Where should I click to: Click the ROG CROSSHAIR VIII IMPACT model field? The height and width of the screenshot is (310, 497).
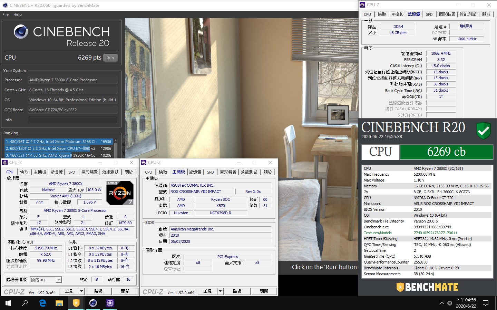click(x=201, y=192)
